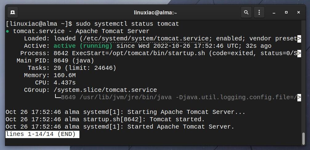Click the Memory 160.6M value
This screenshot has width=310, height=150.
(65, 75)
